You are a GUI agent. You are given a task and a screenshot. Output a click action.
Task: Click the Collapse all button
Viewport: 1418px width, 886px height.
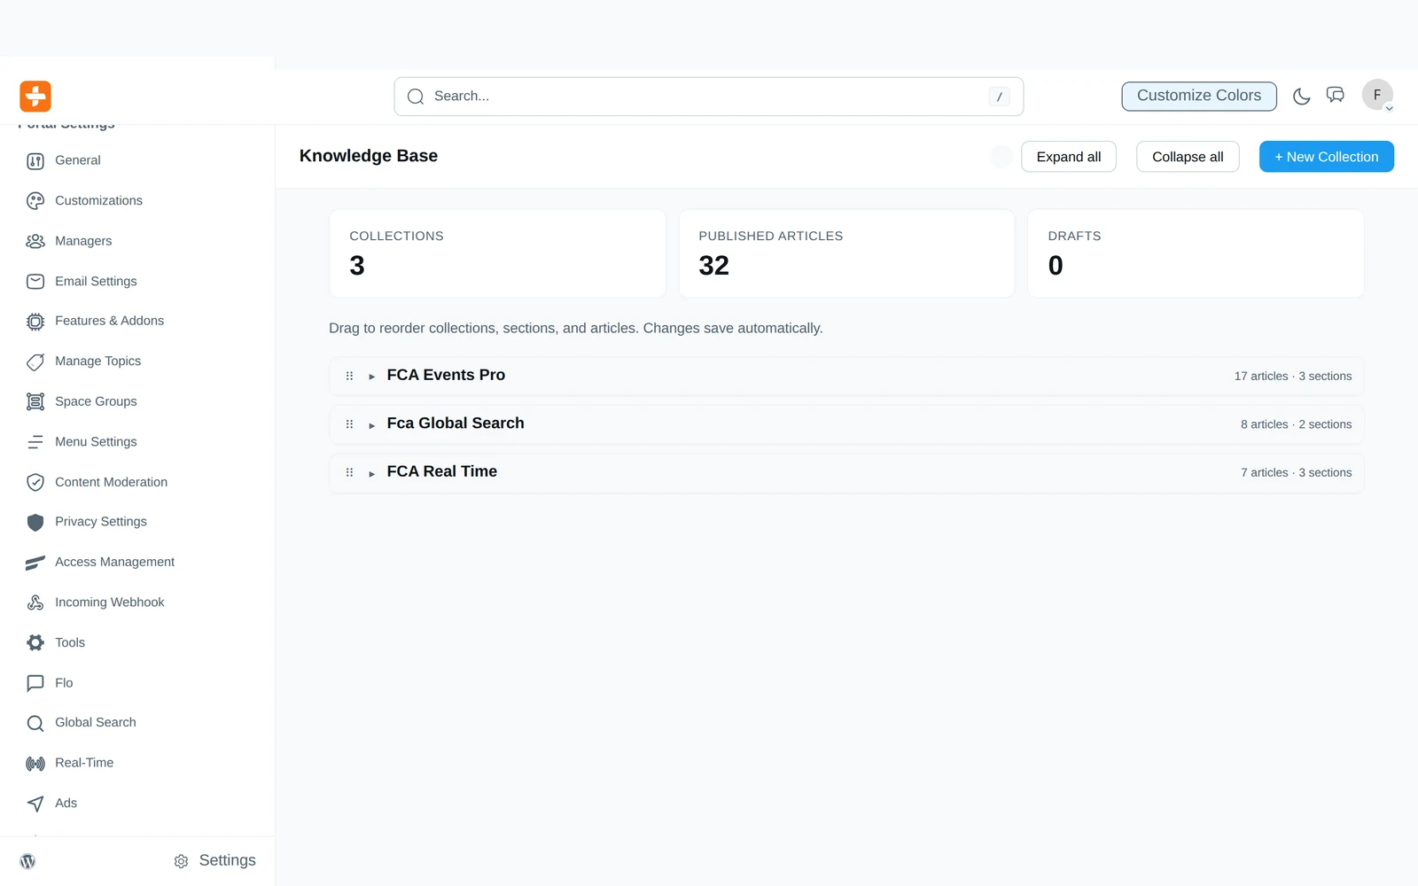point(1188,157)
